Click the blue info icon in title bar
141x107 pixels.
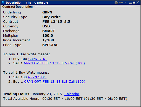[x=3, y=2]
